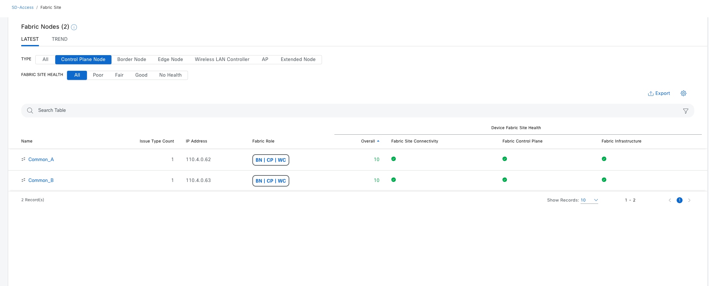Click Common_A Fabric Site Connectivity status icon
Viewport: 709px width, 286px height.
394,159
